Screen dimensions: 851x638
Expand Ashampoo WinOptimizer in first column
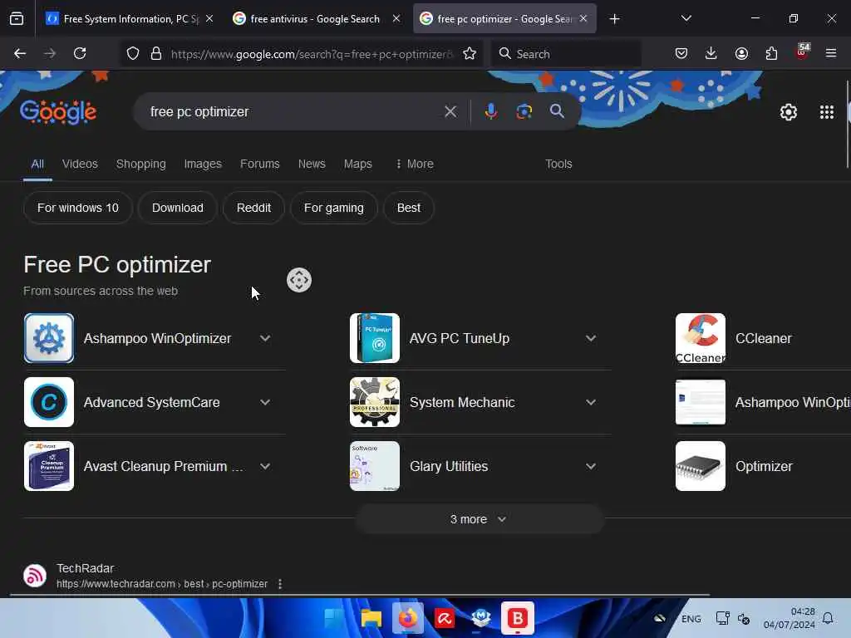(265, 339)
